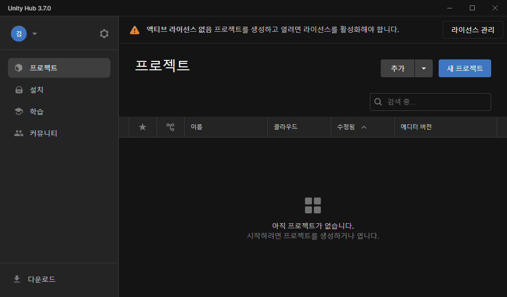Click the 설치 drive icon
This screenshot has height=297, width=507.
tap(19, 90)
